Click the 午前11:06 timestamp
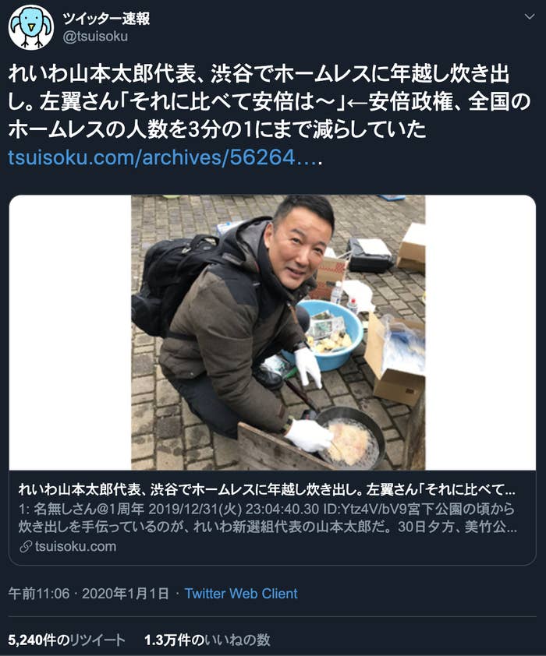The image size is (546, 656). click(x=39, y=593)
